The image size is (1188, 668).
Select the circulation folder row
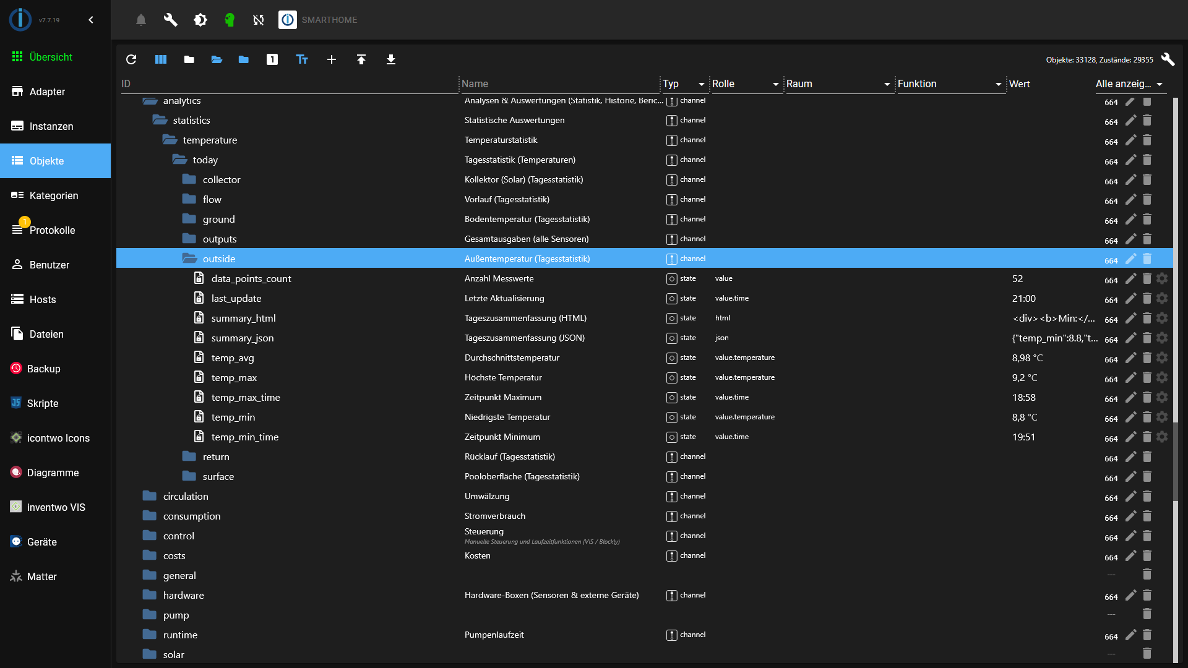pyautogui.click(x=186, y=496)
